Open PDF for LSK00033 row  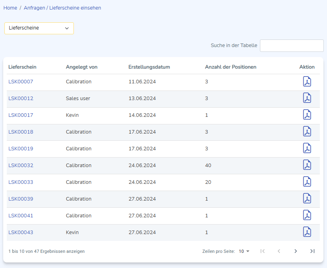[x=307, y=182]
